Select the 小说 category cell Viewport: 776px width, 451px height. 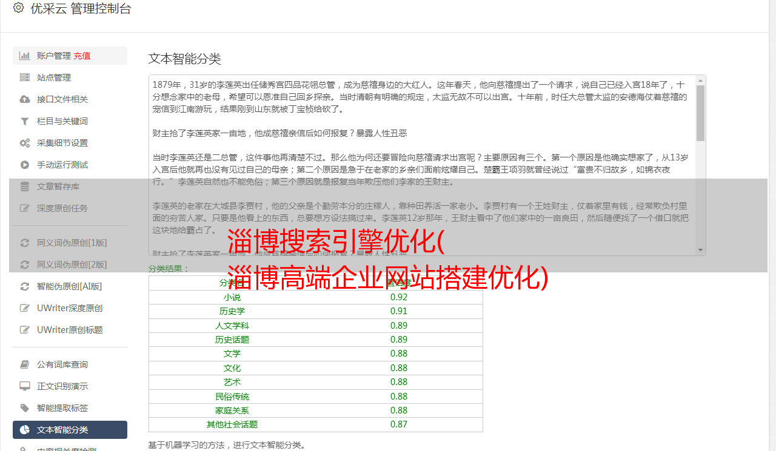[x=232, y=297]
